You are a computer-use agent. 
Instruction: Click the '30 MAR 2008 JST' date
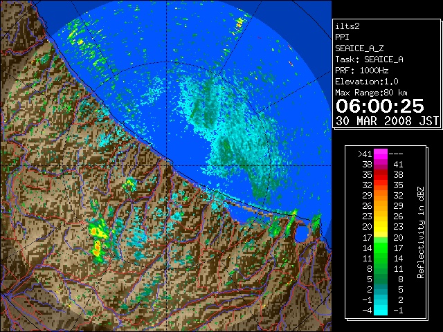point(387,121)
